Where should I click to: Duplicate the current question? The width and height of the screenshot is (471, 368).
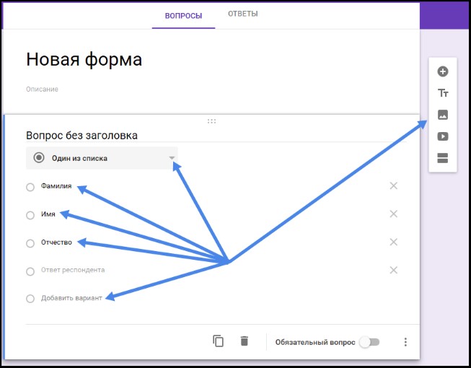pos(219,341)
